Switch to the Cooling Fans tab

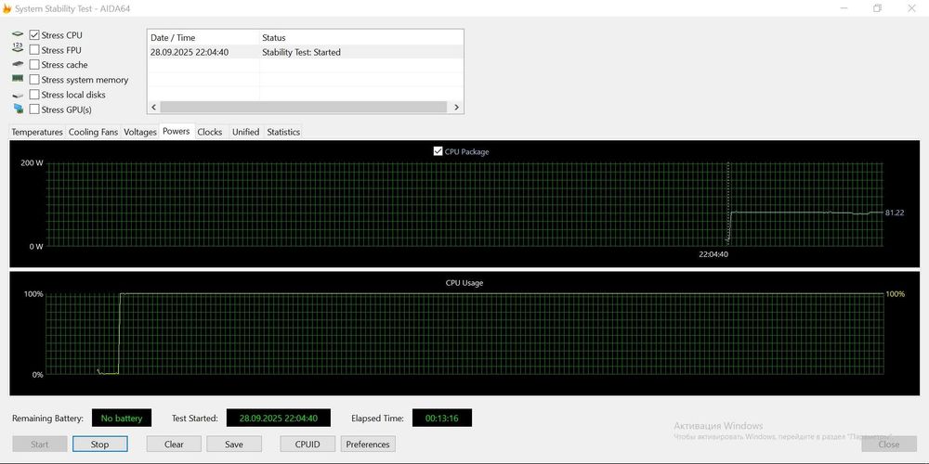pos(93,132)
